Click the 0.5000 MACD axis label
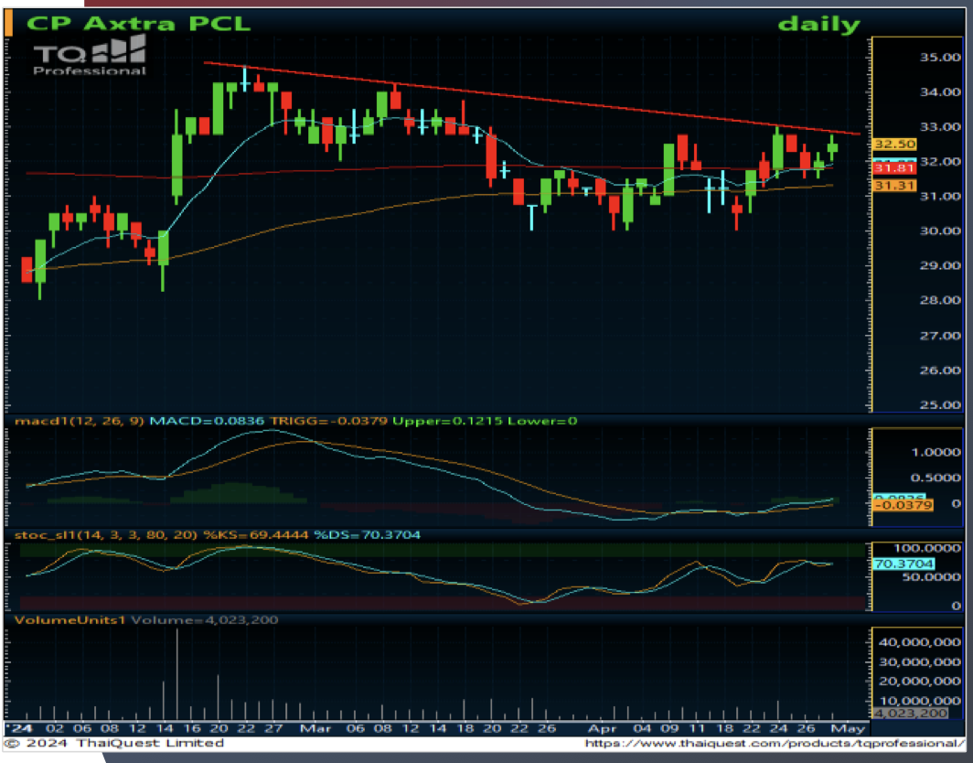The image size is (973, 763). (936, 478)
